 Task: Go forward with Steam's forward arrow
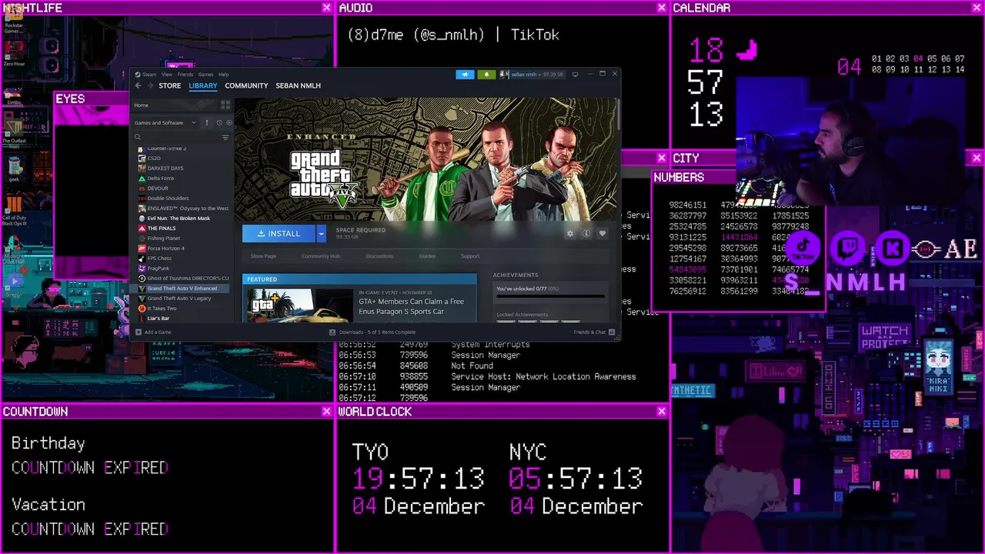(x=149, y=85)
